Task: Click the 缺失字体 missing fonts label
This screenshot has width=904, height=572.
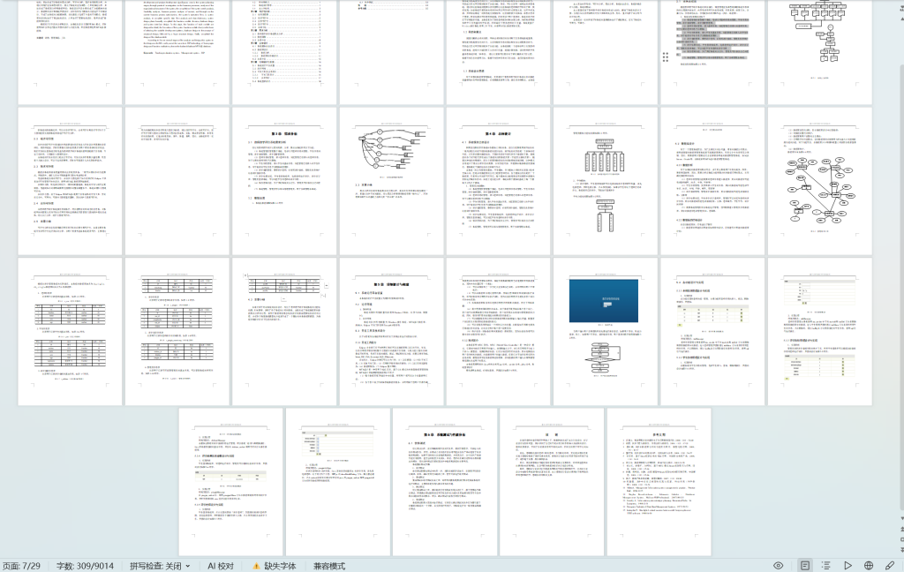Action: pyautogui.click(x=280, y=566)
